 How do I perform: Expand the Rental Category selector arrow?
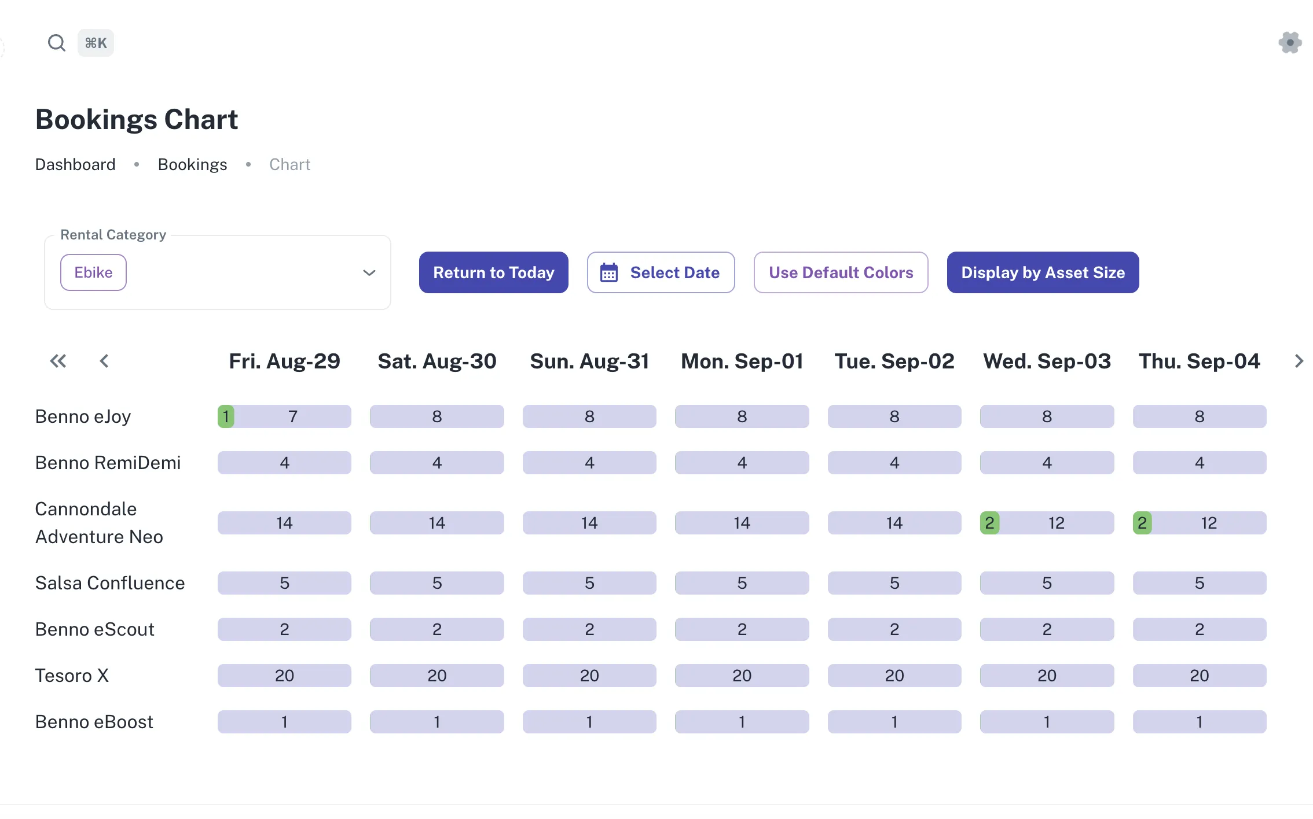369,272
